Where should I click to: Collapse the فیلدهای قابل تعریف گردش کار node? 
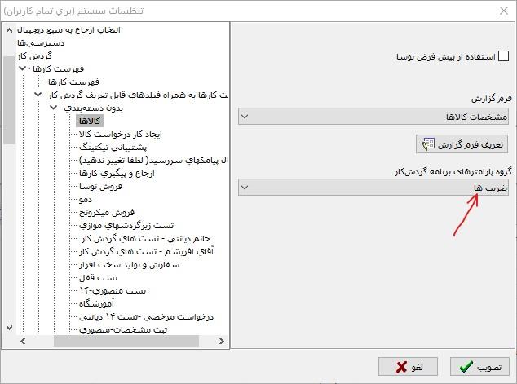[x=38, y=95]
